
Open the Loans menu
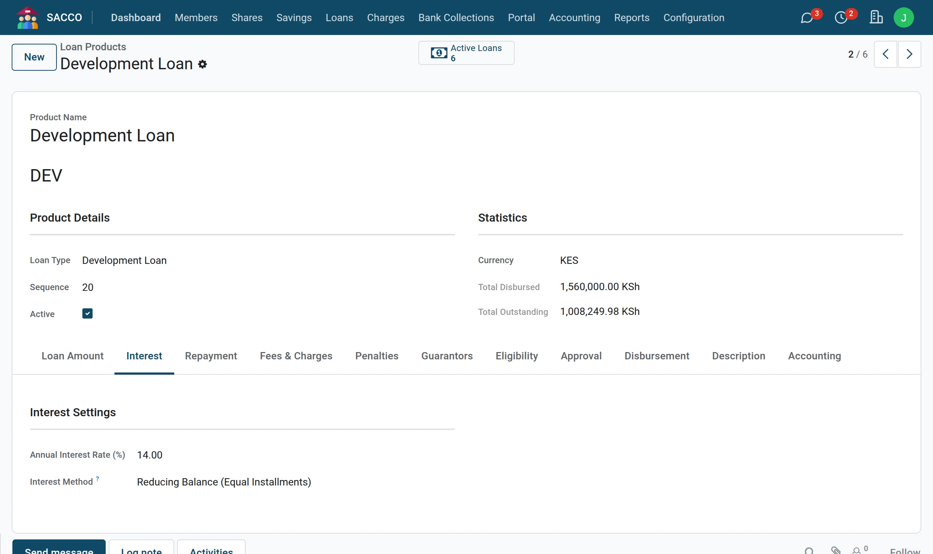tap(339, 17)
